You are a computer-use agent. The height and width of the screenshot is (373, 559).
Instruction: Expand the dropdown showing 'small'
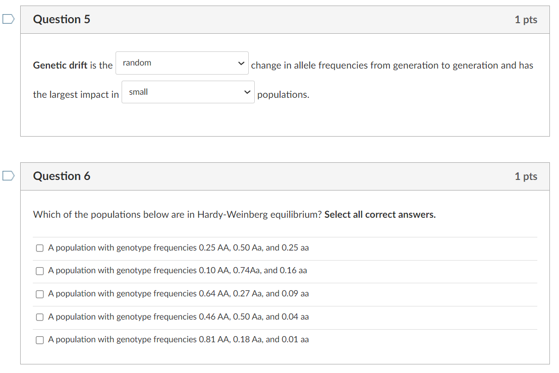click(188, 92)
